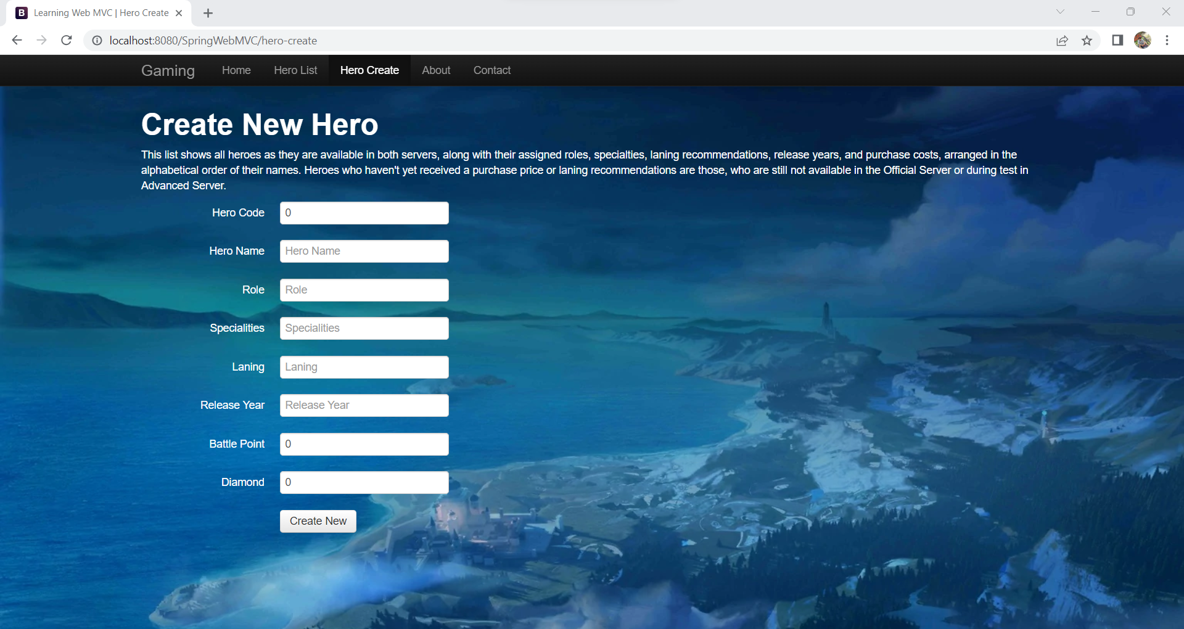1184x629 pixels.
Task: Bookmark this tab with the star icon
Action: coord(1087,41)
